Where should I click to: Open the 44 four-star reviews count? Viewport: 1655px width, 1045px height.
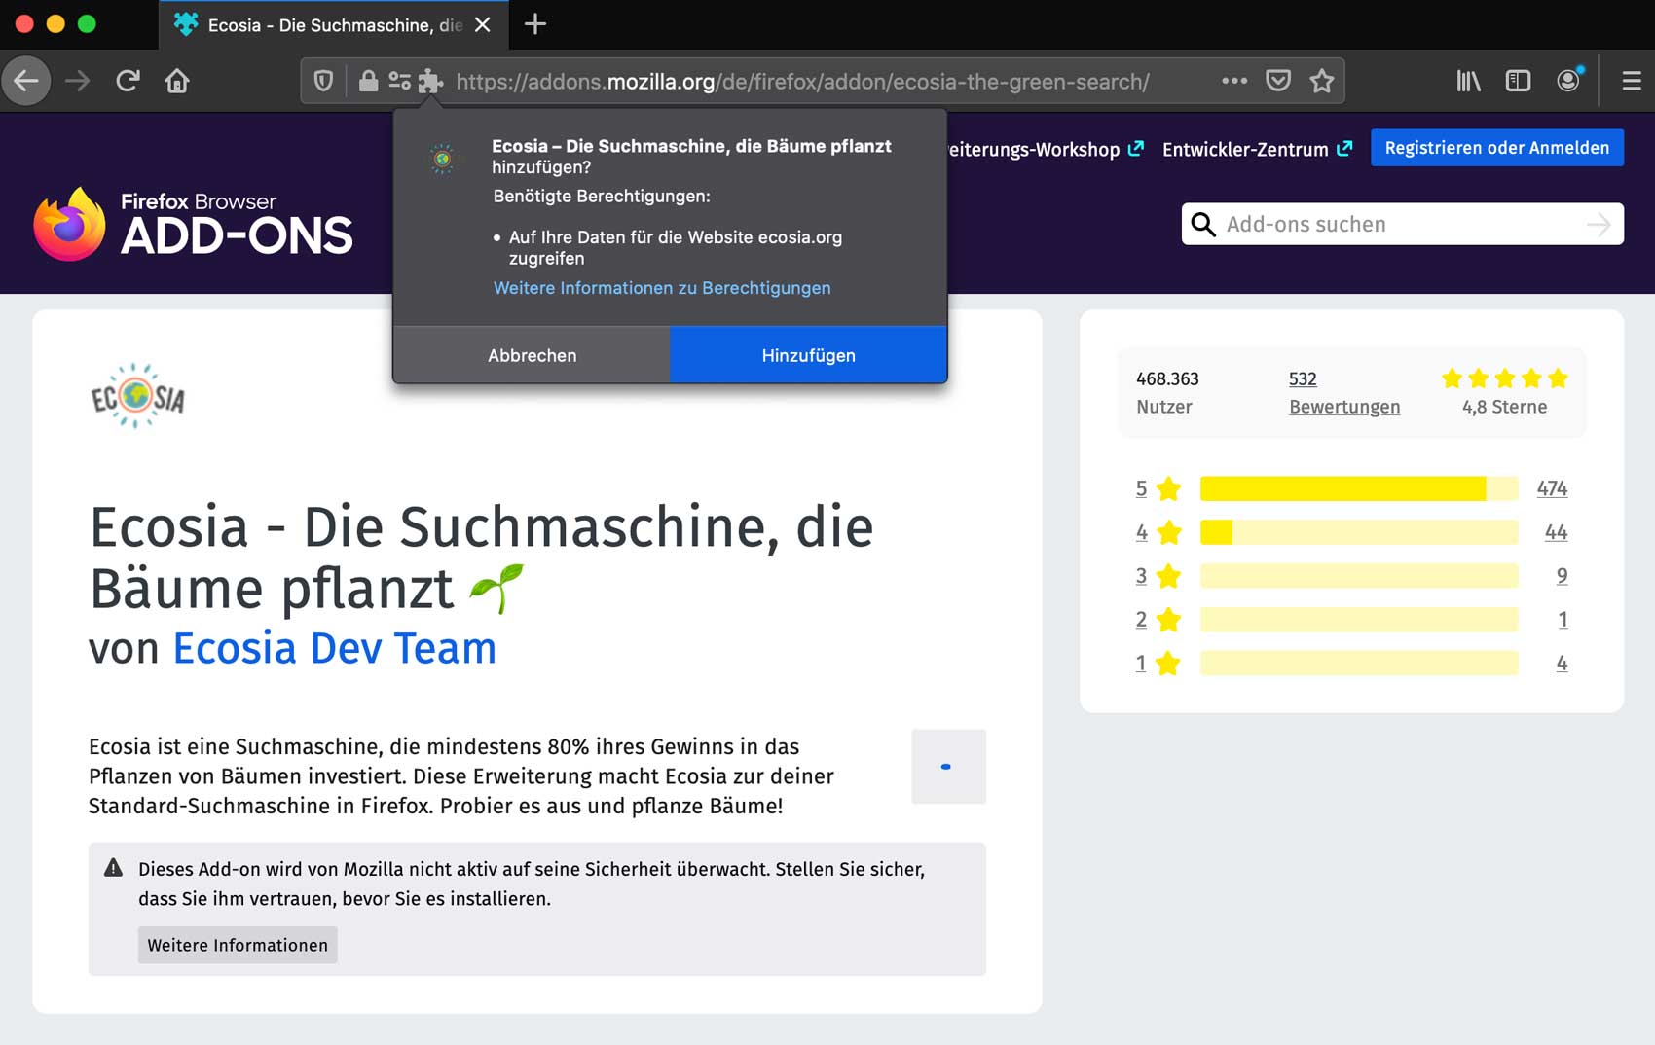click(1556, 532)
